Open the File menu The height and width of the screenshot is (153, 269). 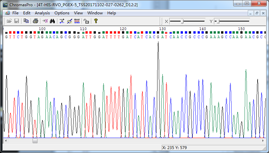(15, 13)
